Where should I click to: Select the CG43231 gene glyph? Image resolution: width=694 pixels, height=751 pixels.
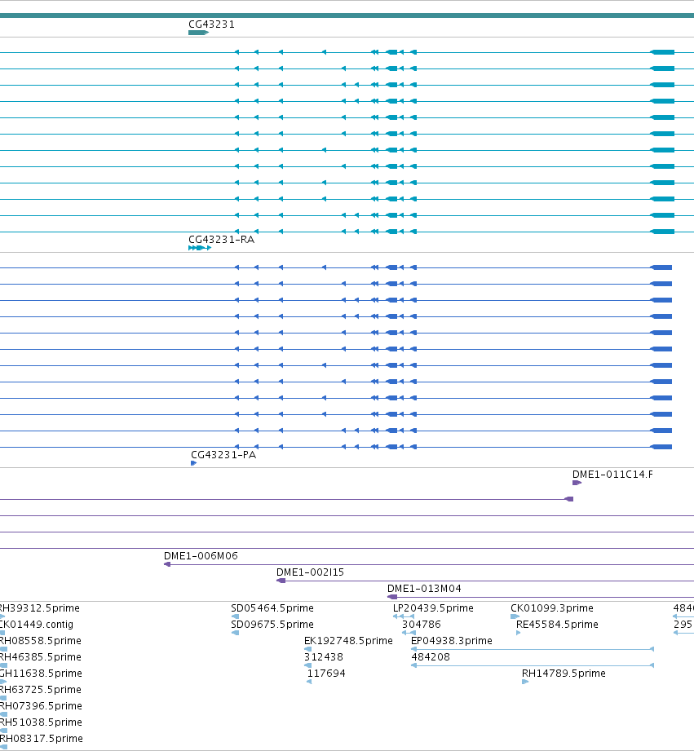(198, 33)
